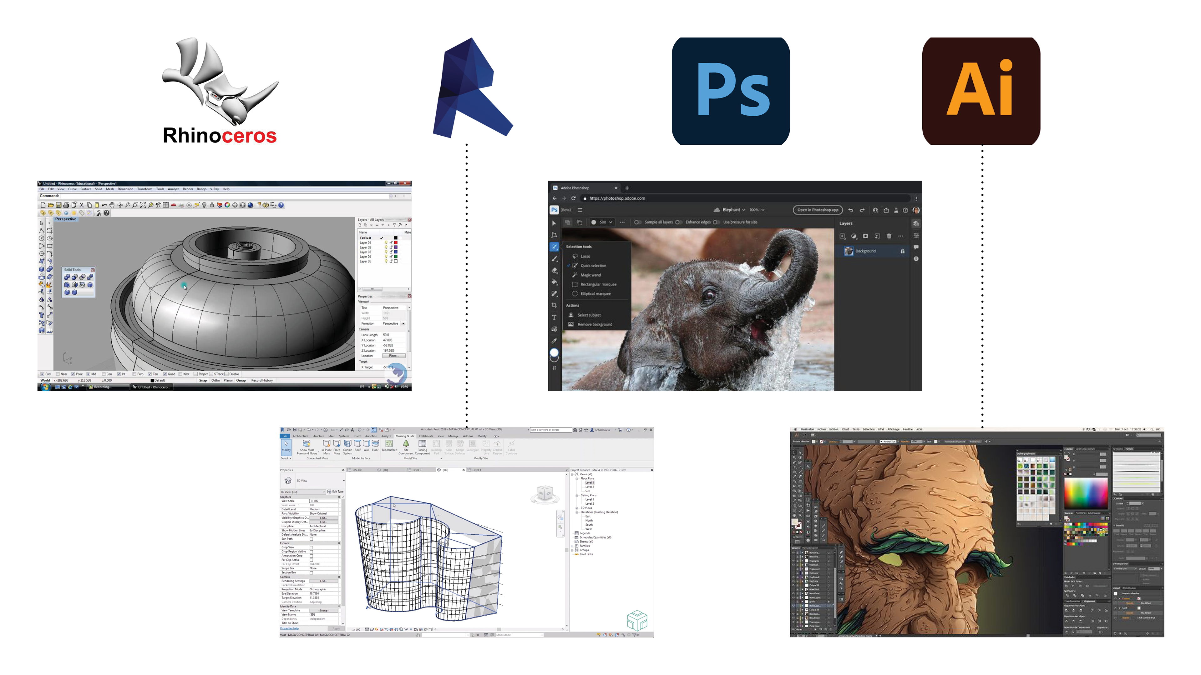This screenshot has height=675, width=1201.
Task: Click the Roof by face tool in Revit
Action: [357, 446]
